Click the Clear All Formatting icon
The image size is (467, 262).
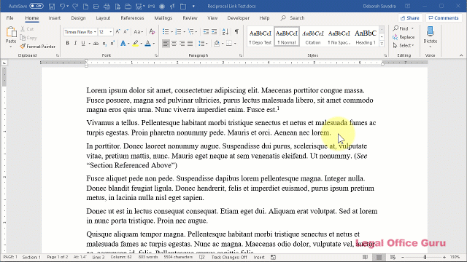coord(152,31)
